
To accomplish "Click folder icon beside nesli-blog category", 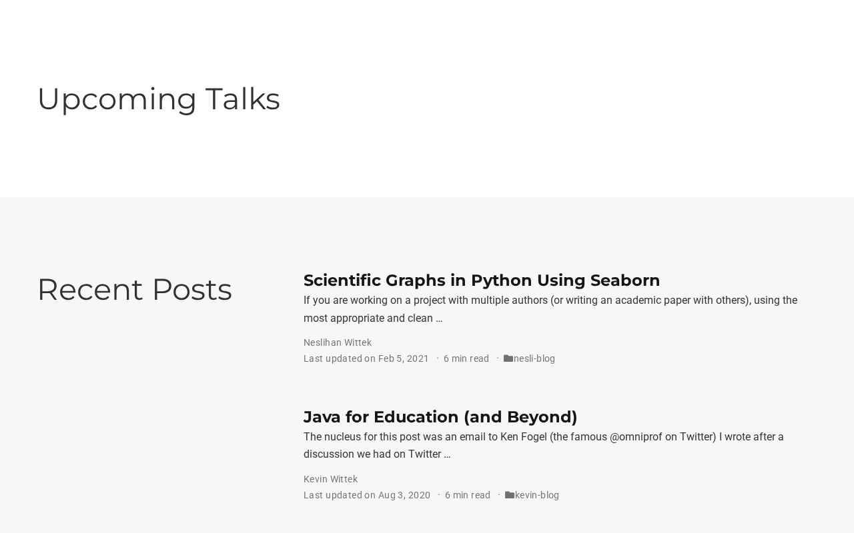I will (x=508, y=358).
